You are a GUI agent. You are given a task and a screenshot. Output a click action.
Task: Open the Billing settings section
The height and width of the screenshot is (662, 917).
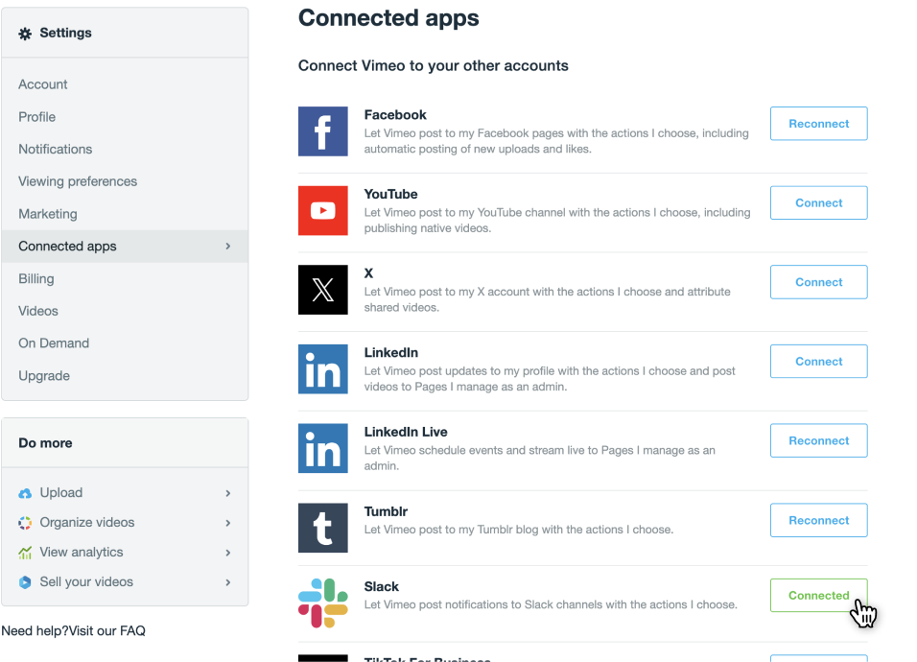(x=36, y=279)
